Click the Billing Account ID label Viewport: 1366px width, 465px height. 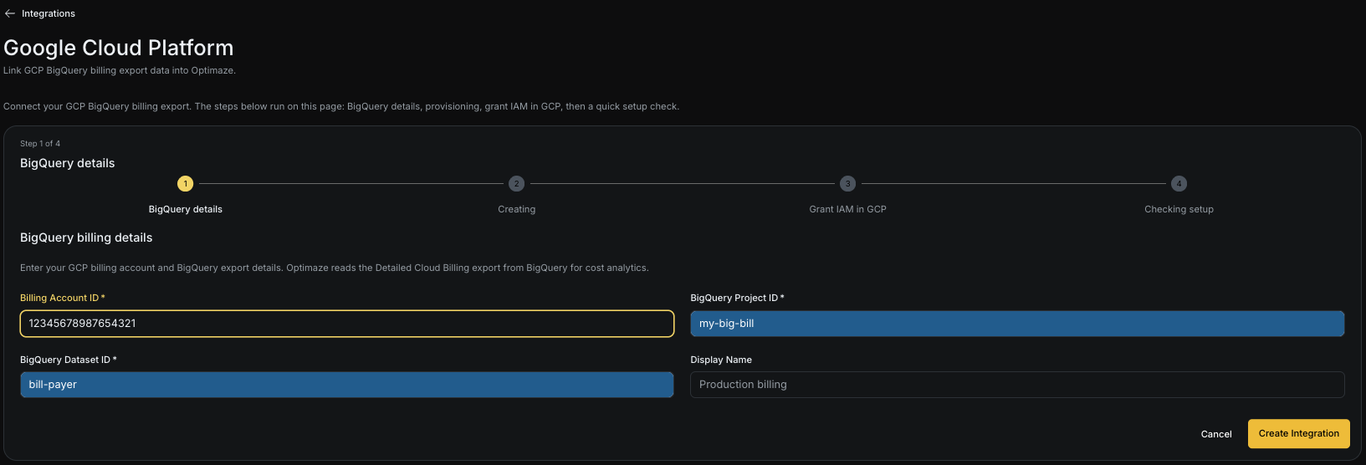[63, 298]
